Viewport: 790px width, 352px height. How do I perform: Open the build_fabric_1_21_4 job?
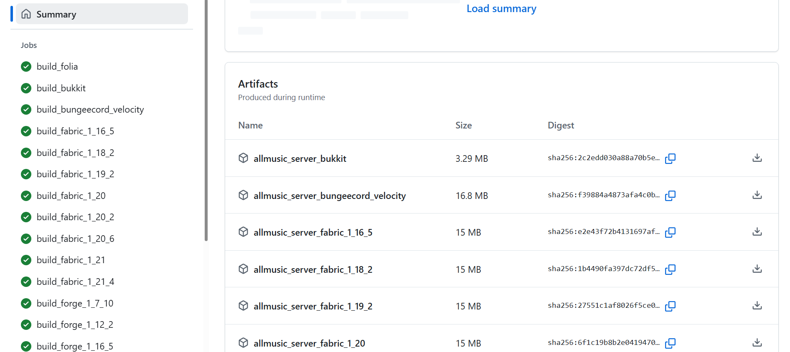click(75, 282)
